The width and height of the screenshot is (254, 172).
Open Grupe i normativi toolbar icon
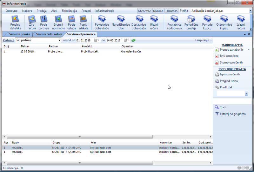[x=58, y=22]
